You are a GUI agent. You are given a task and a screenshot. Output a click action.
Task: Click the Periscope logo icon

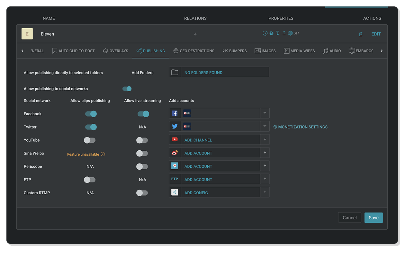175,166
